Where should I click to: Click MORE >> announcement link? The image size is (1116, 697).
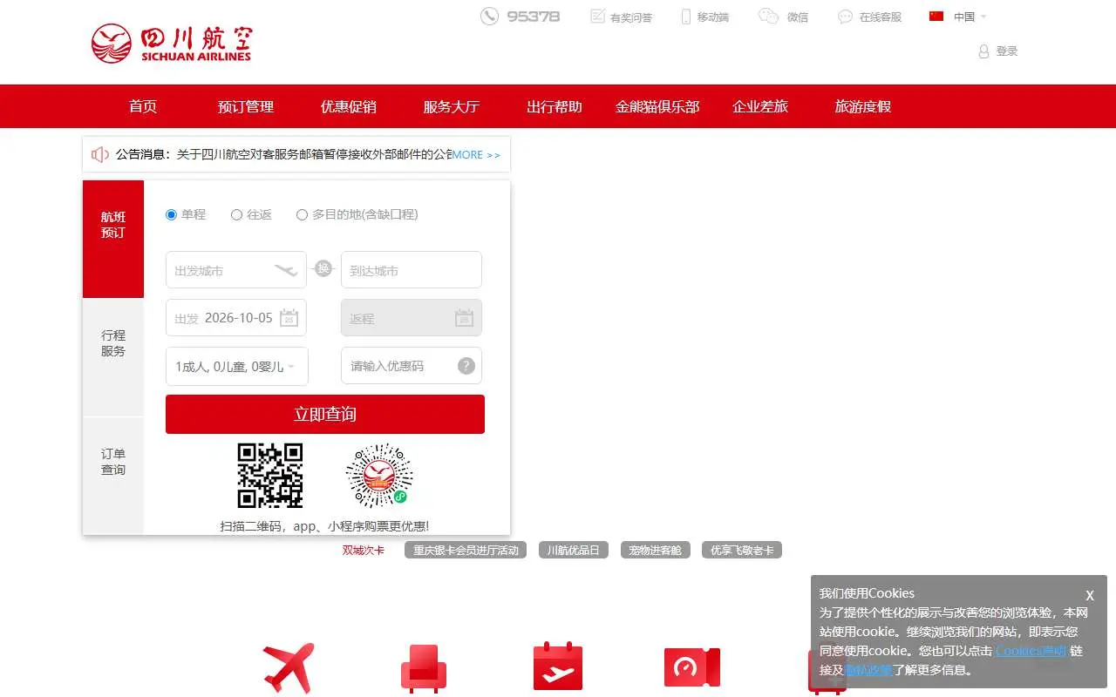tap(476, 154)
